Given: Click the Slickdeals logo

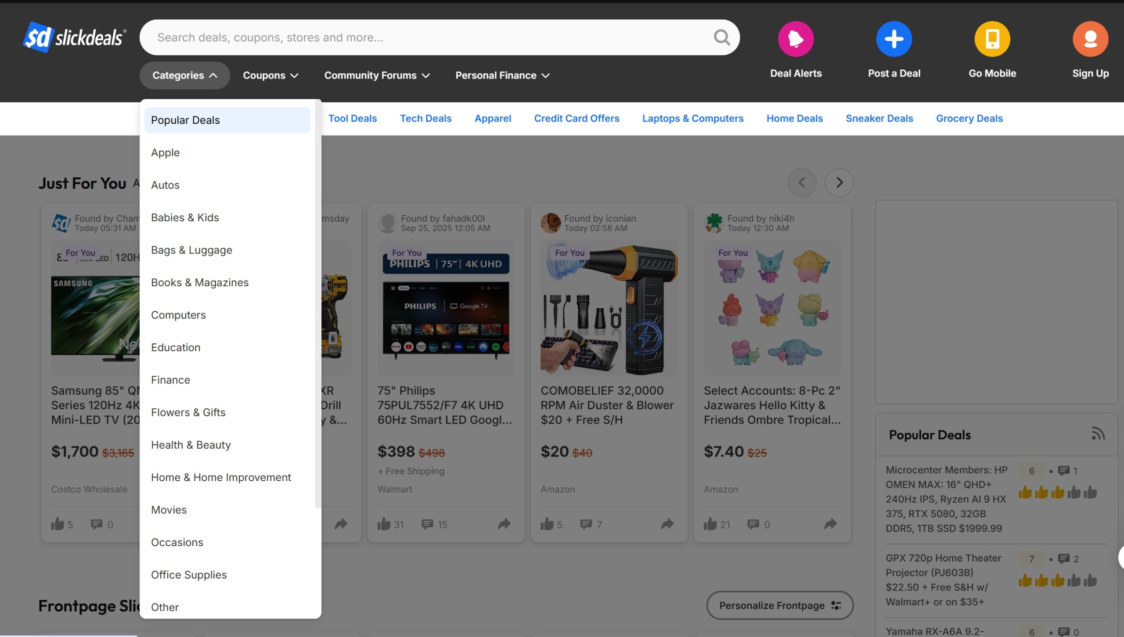Looking at the screenshot, I should 75,37.
